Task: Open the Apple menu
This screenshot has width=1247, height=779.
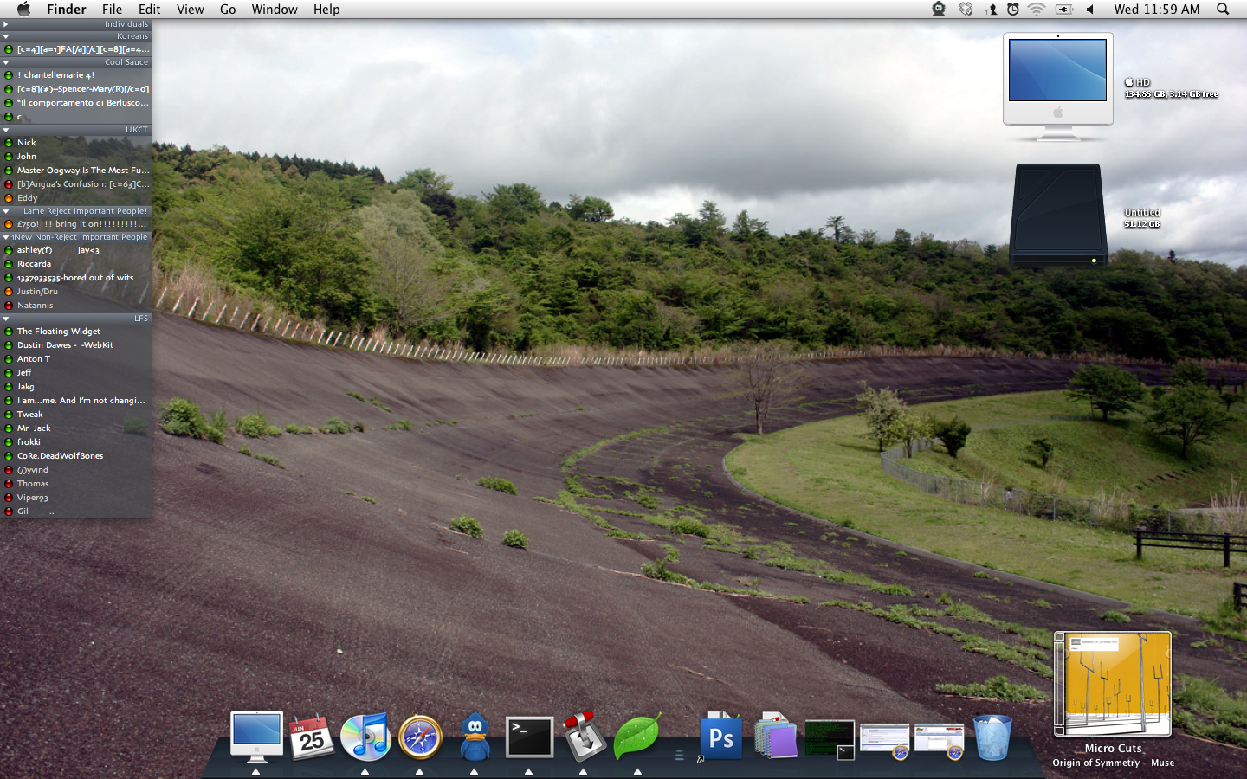Action: point(23,10)
